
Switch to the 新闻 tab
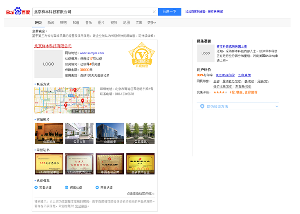pyautogui.click(x=51, y=23)
